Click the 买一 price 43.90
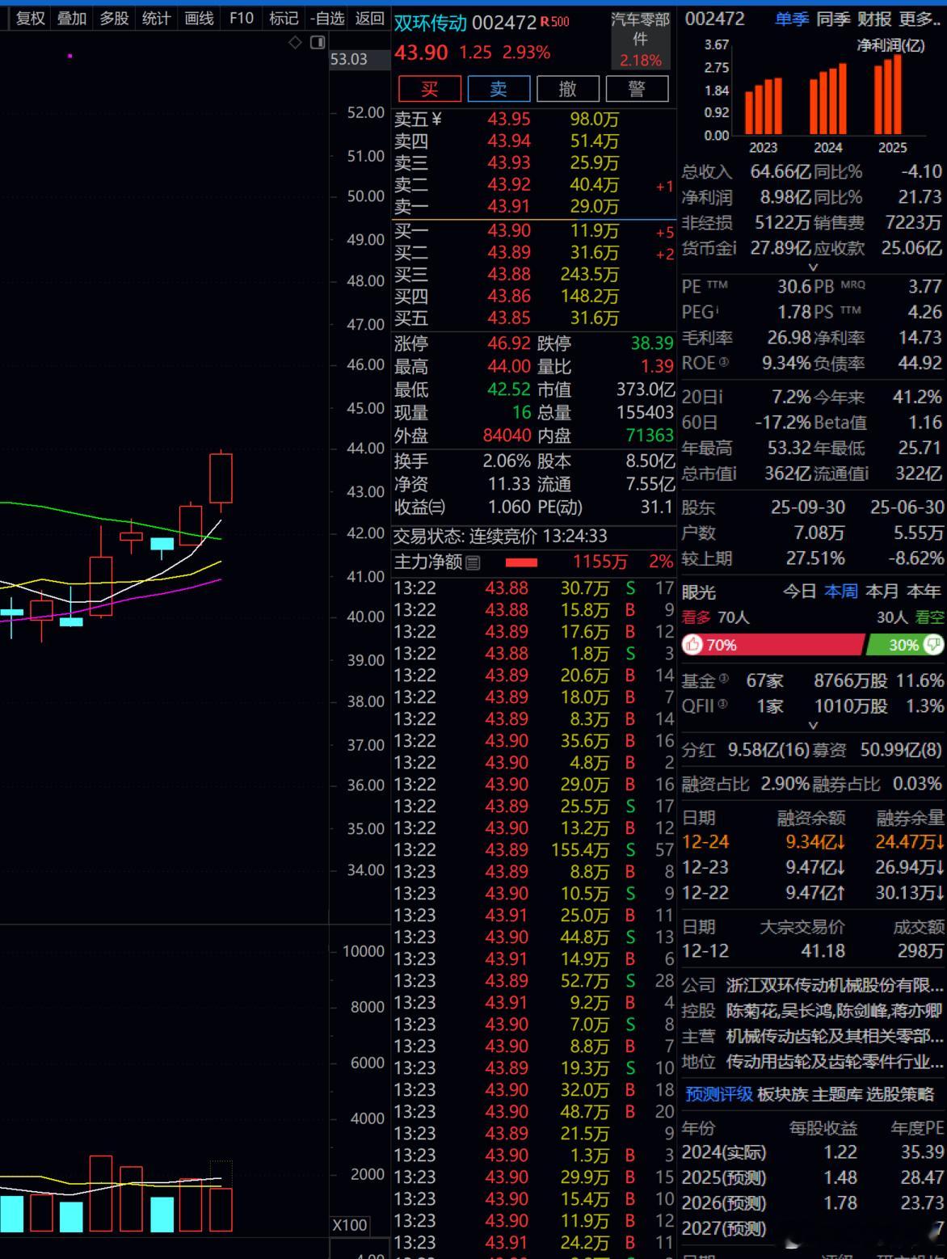This screenshot has height=1259, width=947. click(x=508, y=230)
